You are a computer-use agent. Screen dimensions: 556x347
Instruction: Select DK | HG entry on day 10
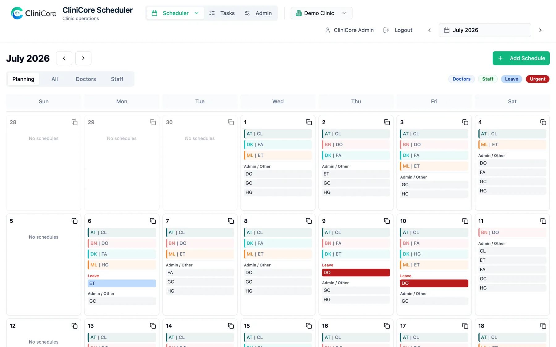(x=434, y=254)
